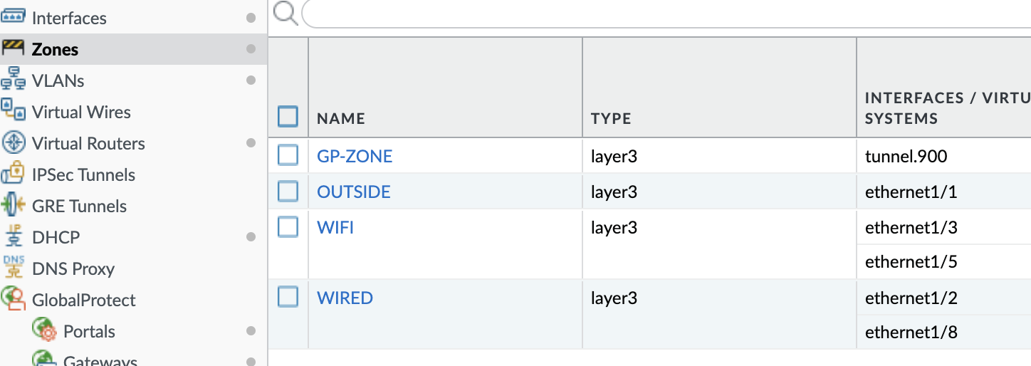Click the Virtual Wires icon
Image resolution: width=1031 pixels, height=366 pixels.
click(x=14, y=111)
